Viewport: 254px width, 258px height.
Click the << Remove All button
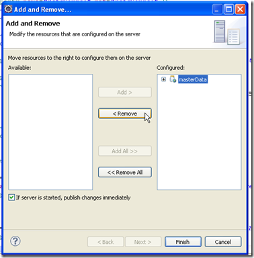125,172
